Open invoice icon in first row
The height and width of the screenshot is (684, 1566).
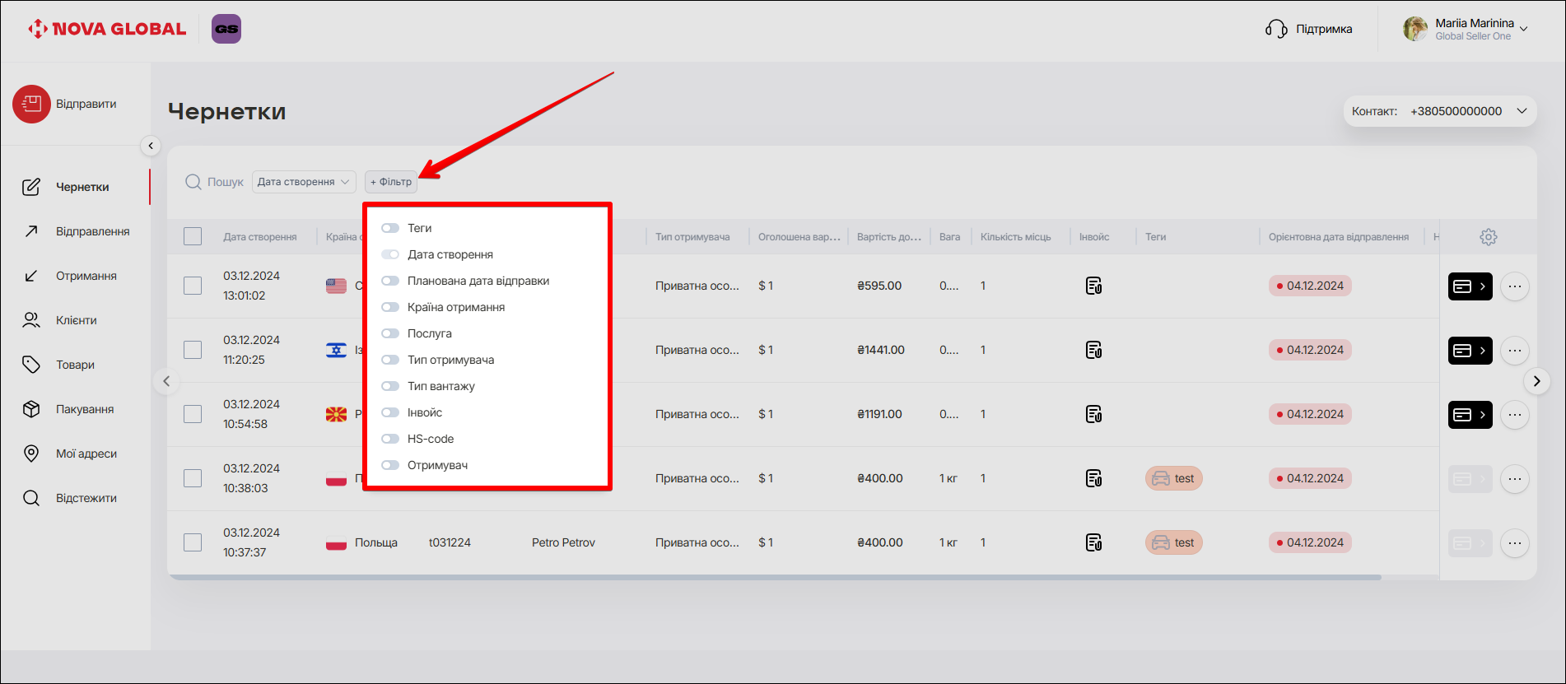click(x=1093, y=286)
